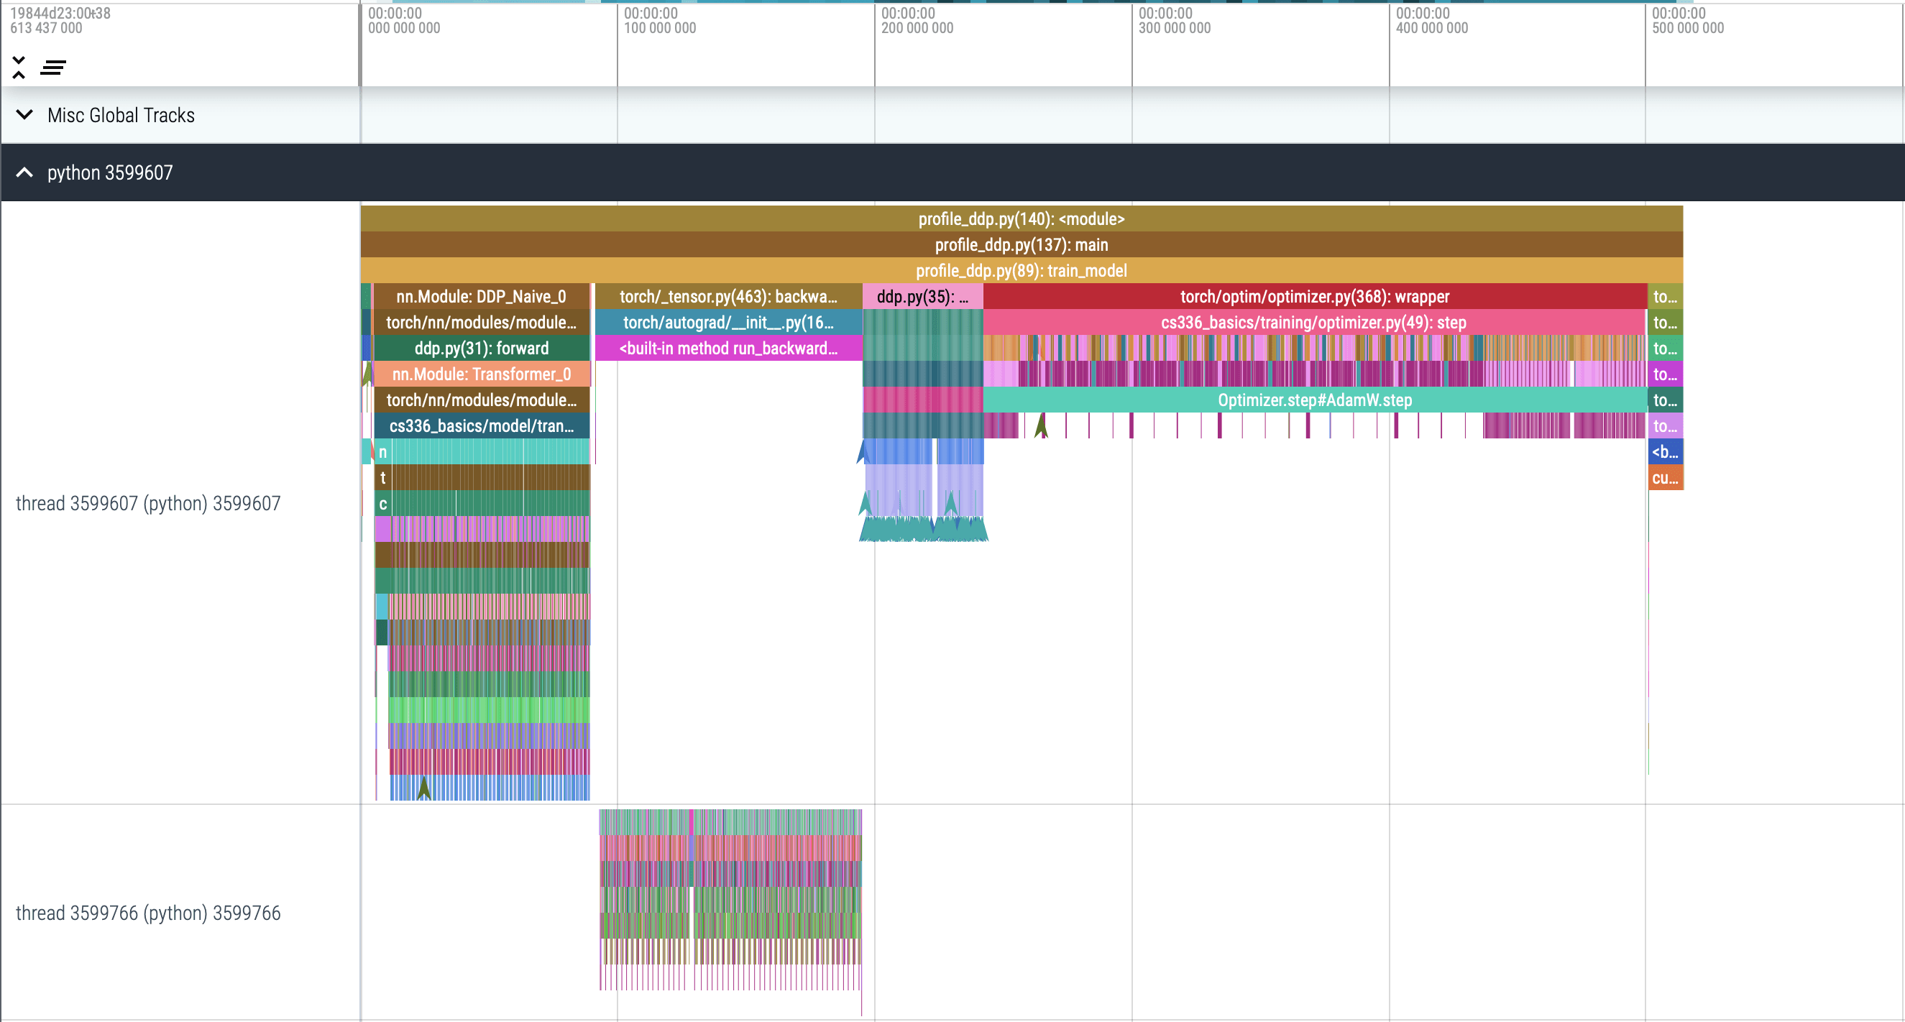1905x1022 pixels.
Task: Select the torch/autograd/__init__.py slice
Action: 728,323
